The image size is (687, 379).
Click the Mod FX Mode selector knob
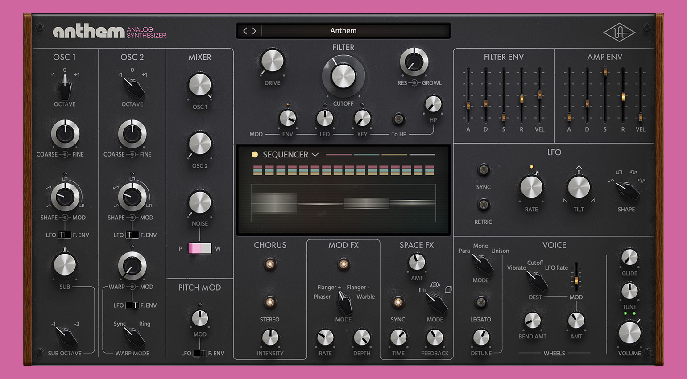[x=344, y=303]
